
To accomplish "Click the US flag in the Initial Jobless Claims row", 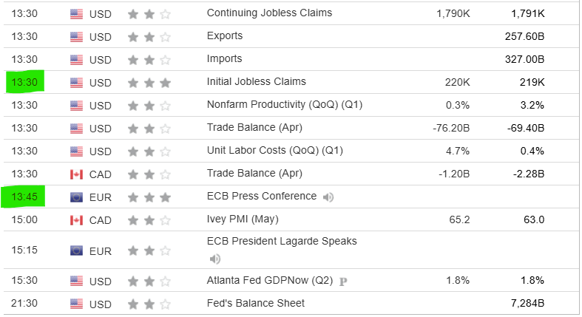I will click(76, 82).
